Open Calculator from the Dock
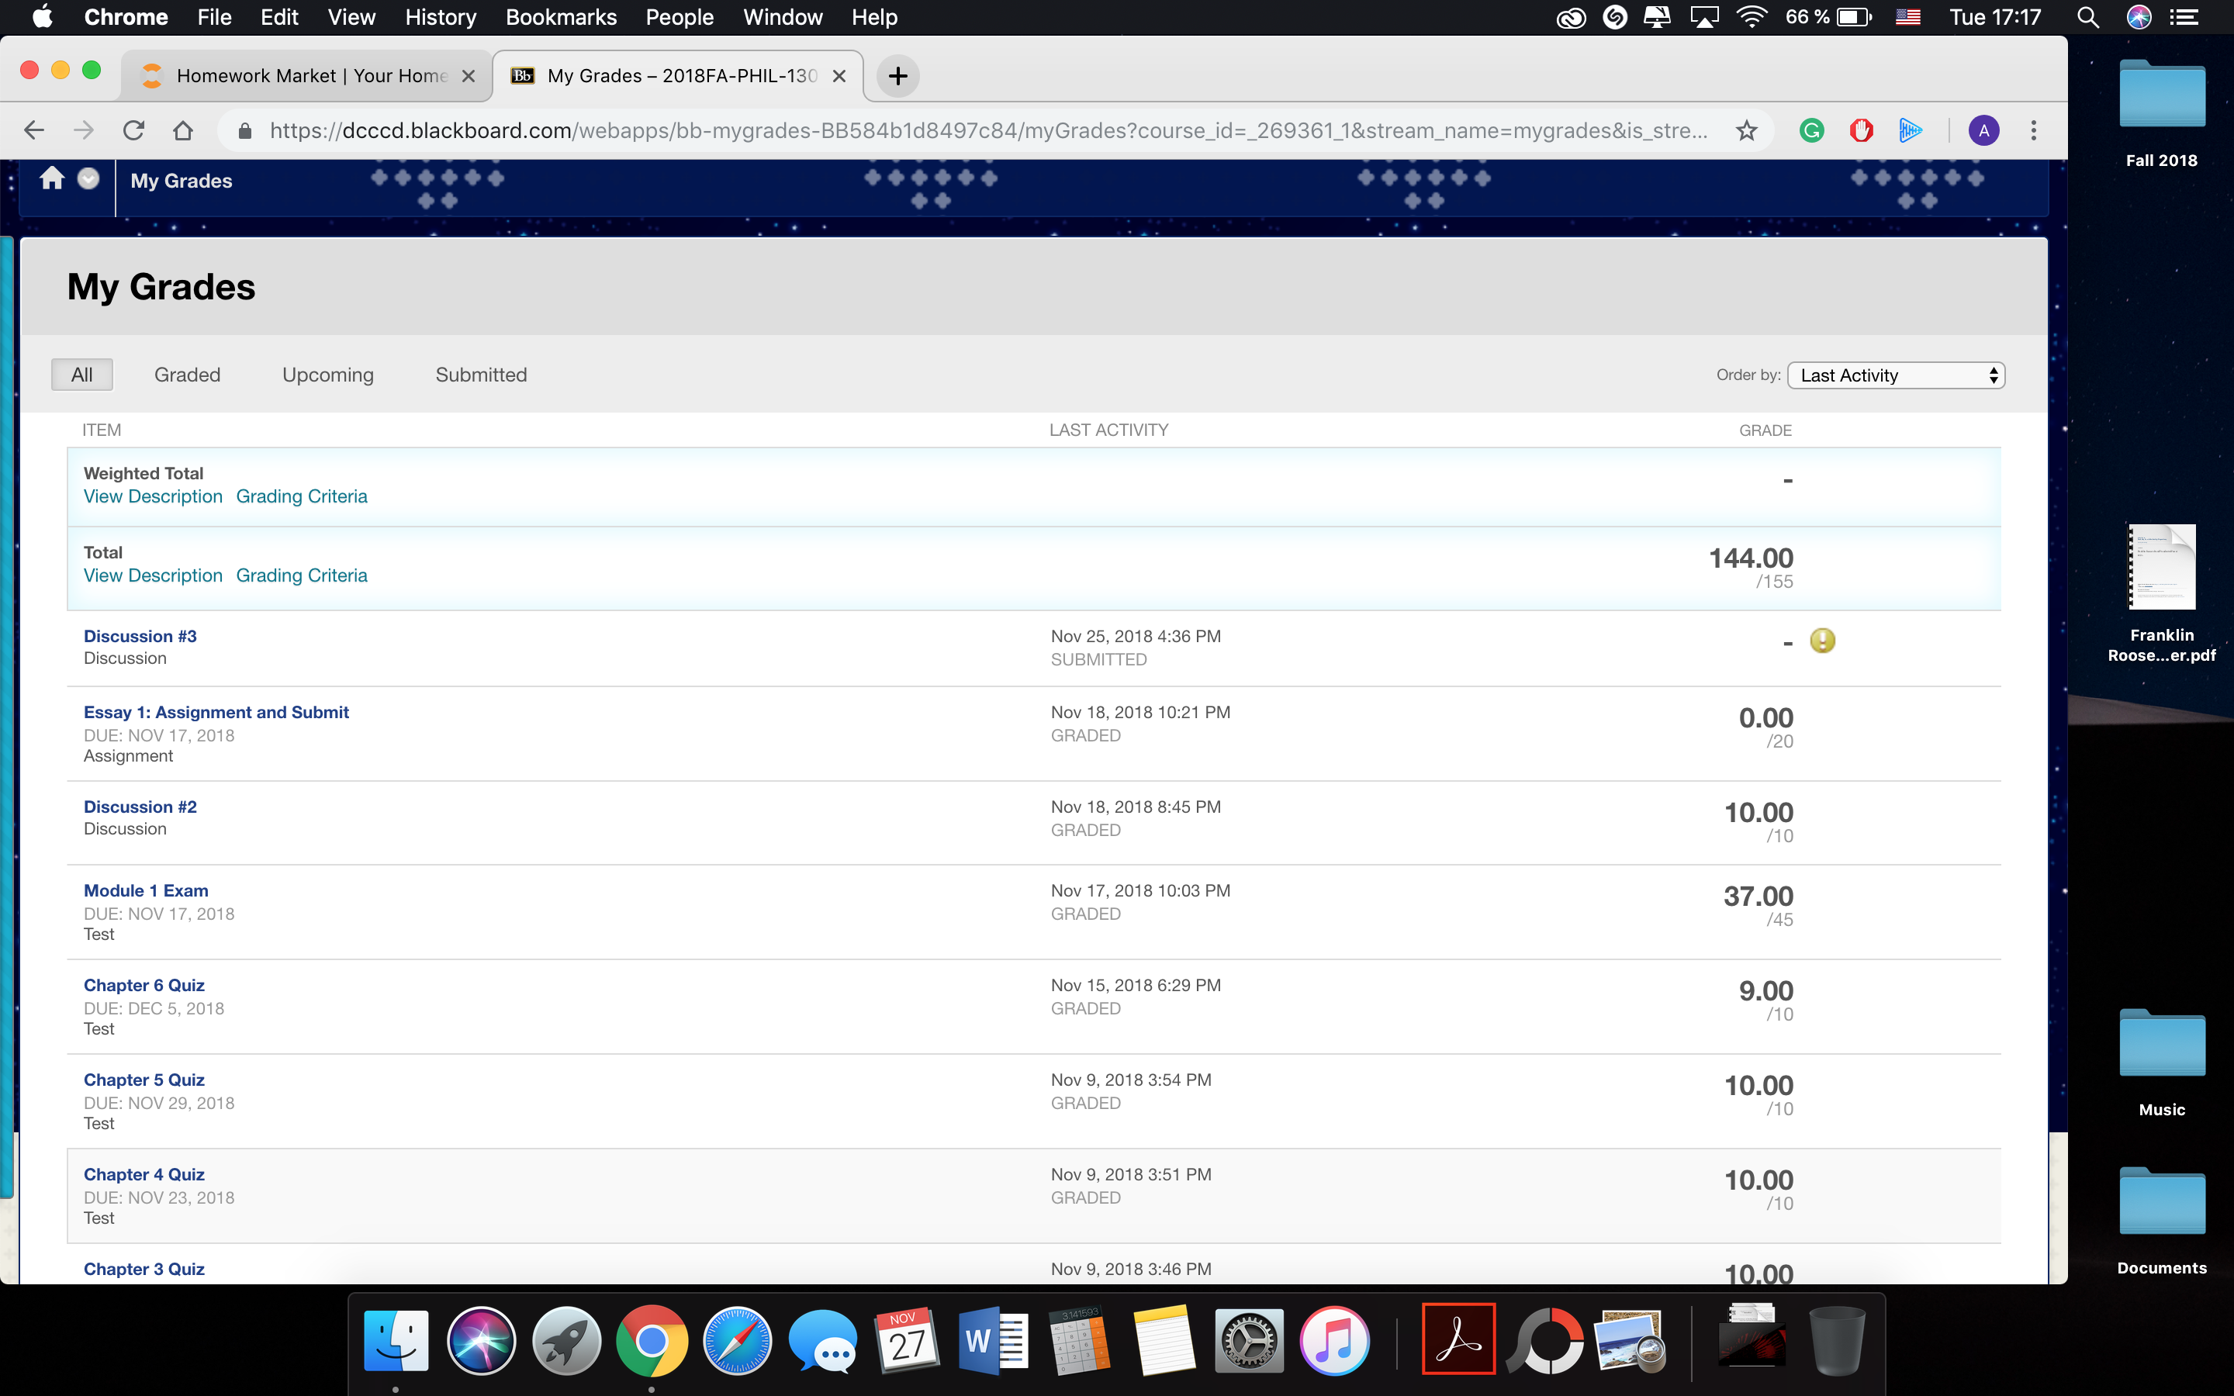Viewport: 2234px width, 1396px height. (1078, 1341)
